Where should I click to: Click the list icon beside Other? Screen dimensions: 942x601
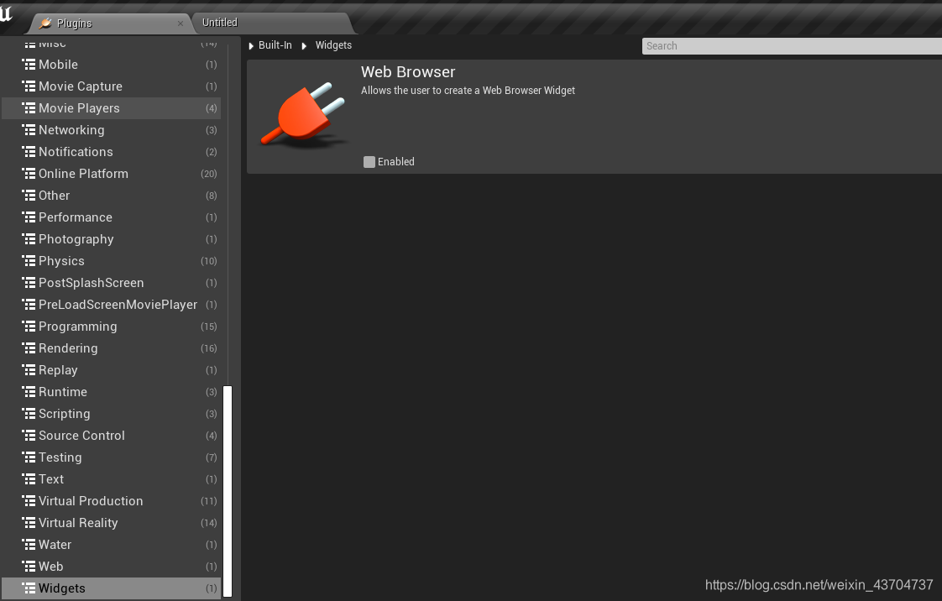pos(29,195)
